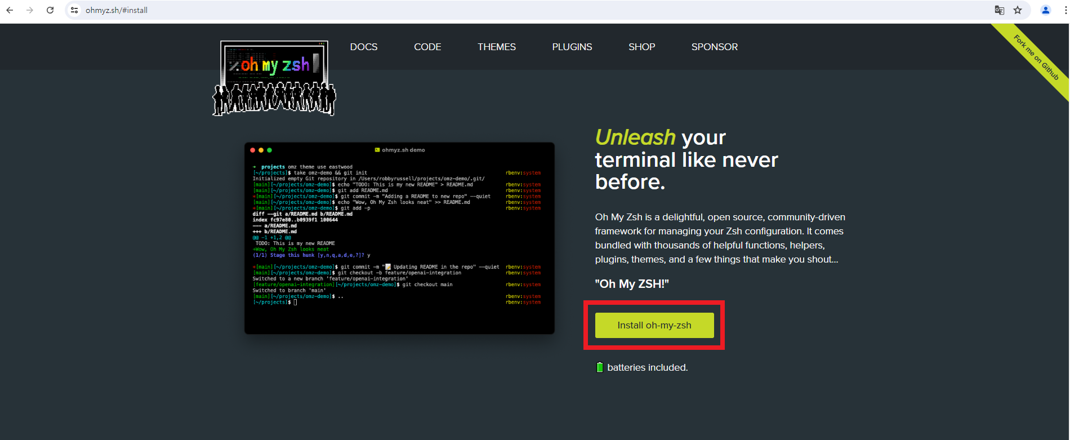Go back to the previous browser page
The image size is (1070, 440).
point(10,10)
